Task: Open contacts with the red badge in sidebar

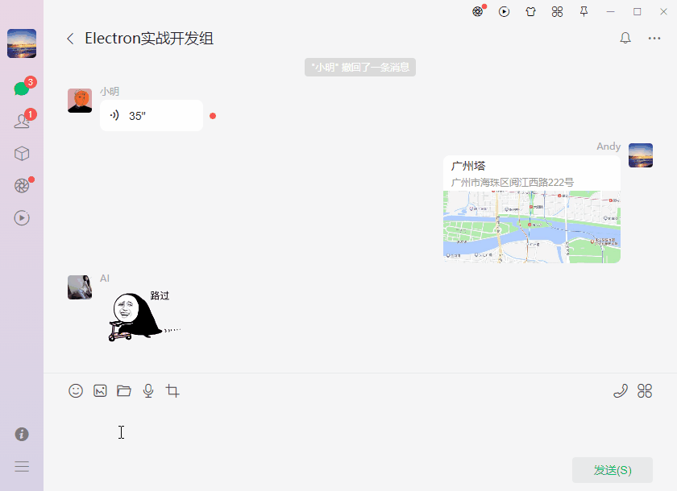Action: coord(22,121)
